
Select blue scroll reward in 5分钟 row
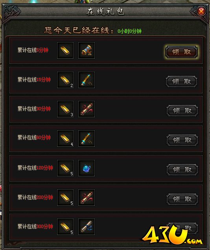[x=87, y=50]
